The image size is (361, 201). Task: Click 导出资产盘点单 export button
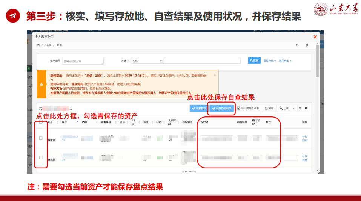point(248,108)
